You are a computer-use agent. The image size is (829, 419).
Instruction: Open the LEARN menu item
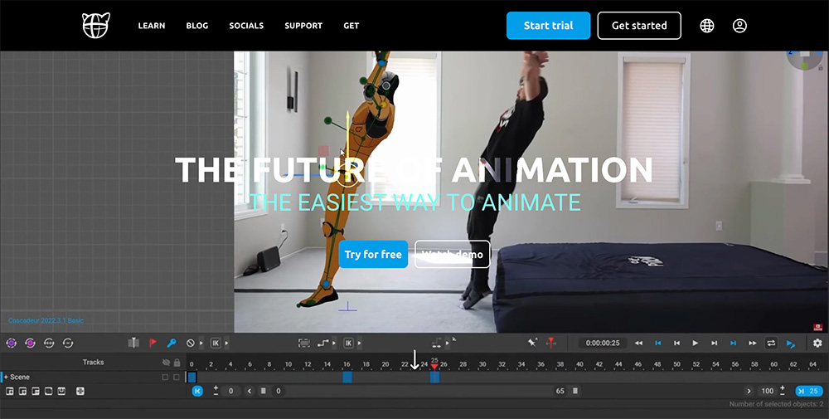(x=152, y=26)
